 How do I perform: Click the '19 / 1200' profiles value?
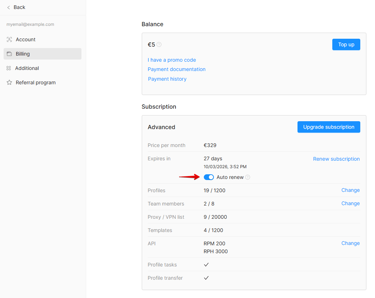click(x=215, y=190)
